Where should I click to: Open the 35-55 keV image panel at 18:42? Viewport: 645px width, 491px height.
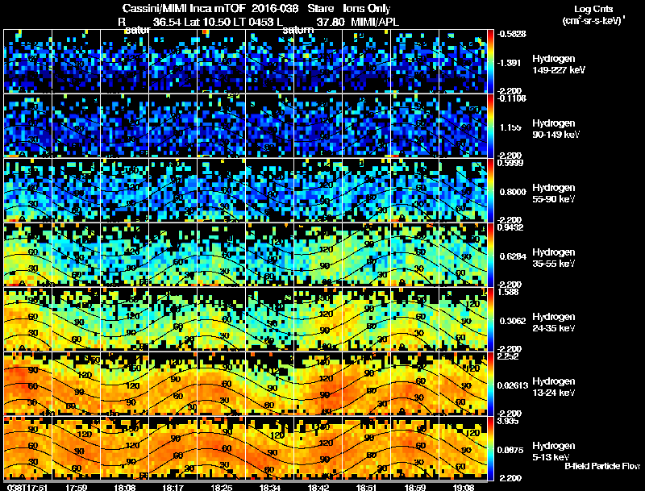tap(318, 255)
